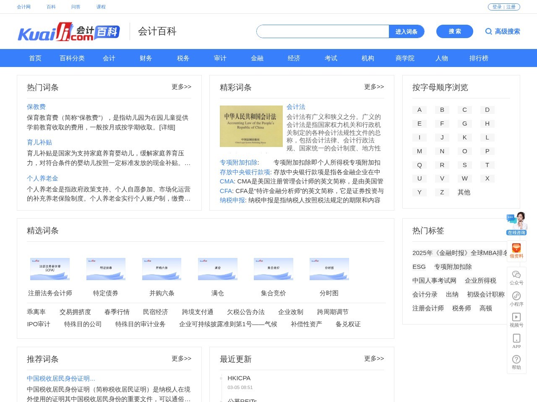
Task: Click the 高级搜索 magnifier icon
Action: pos(489,31)
